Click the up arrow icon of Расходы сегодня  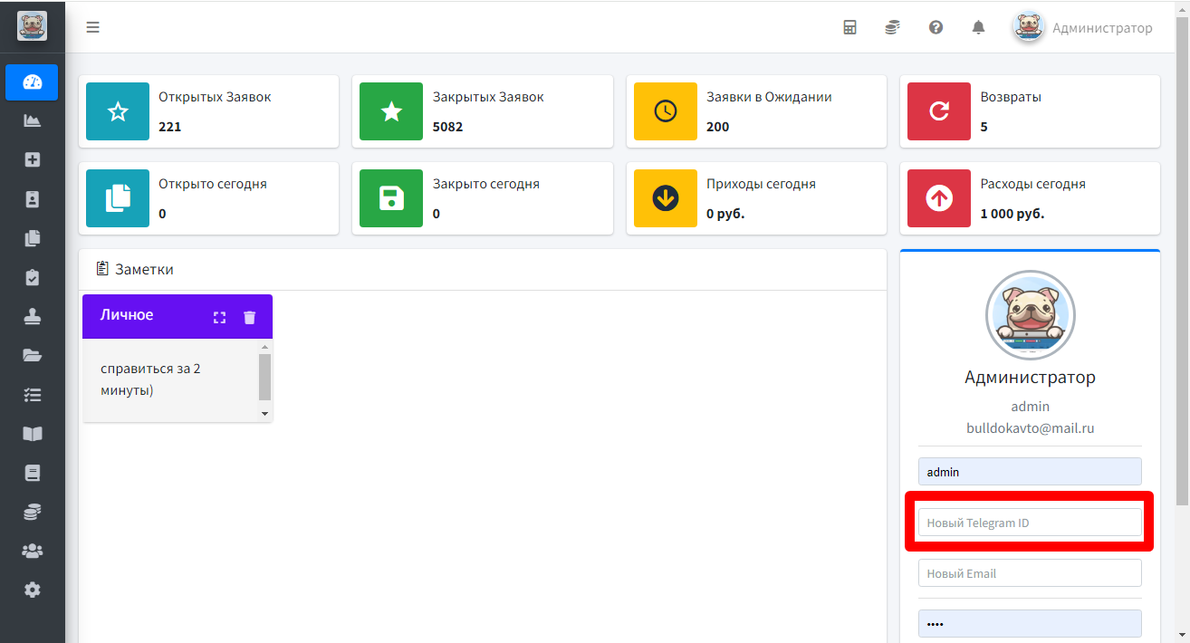point(939,198)
